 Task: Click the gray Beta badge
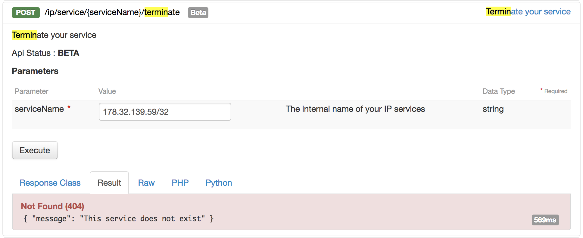[198, 13]
